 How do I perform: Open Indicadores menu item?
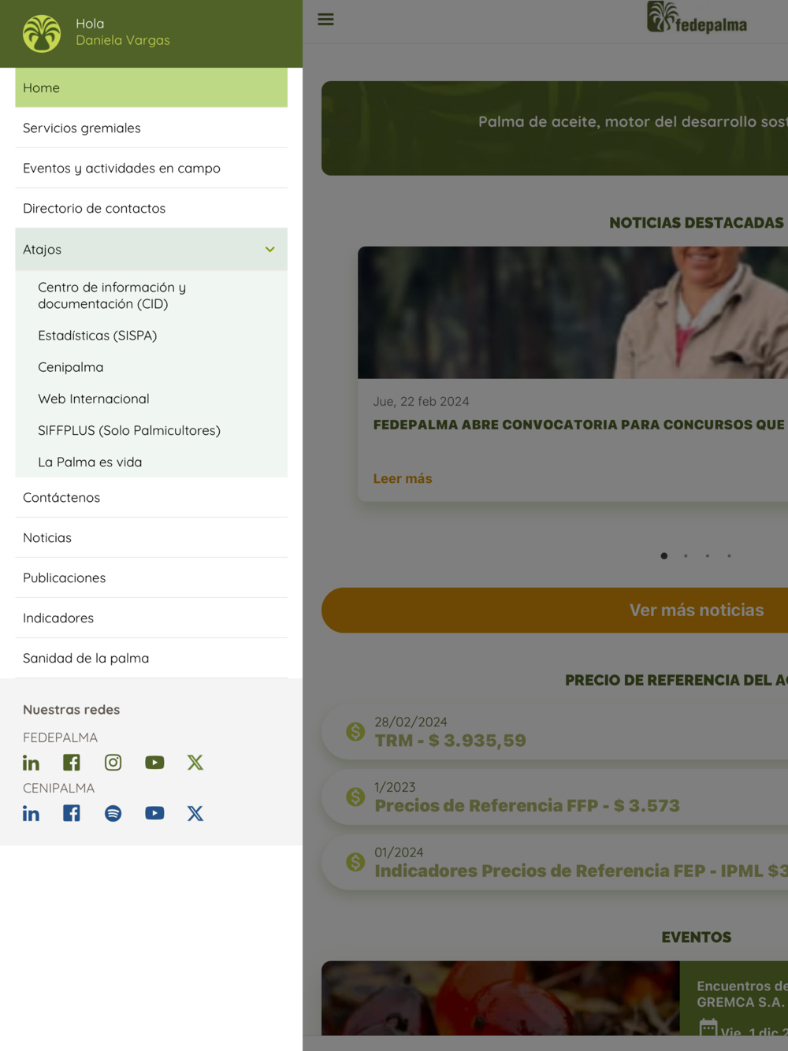click(x=151, y=618)
